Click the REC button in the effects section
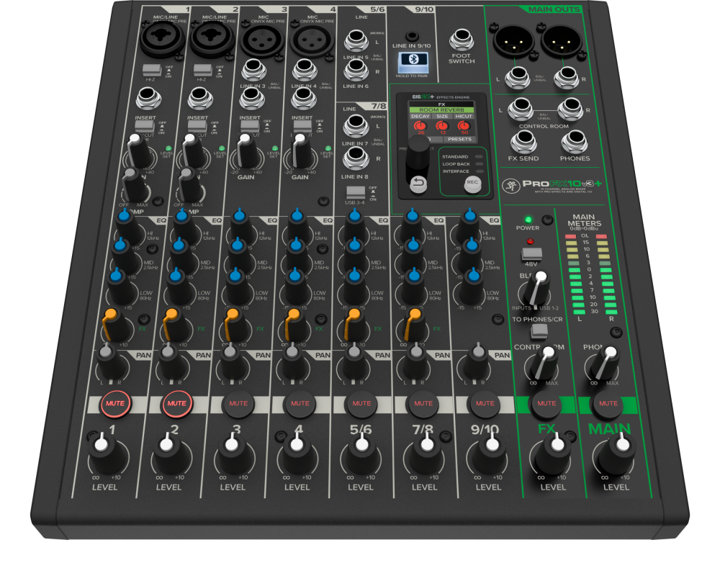Screen dimensions: 720x576 (472, 184)
